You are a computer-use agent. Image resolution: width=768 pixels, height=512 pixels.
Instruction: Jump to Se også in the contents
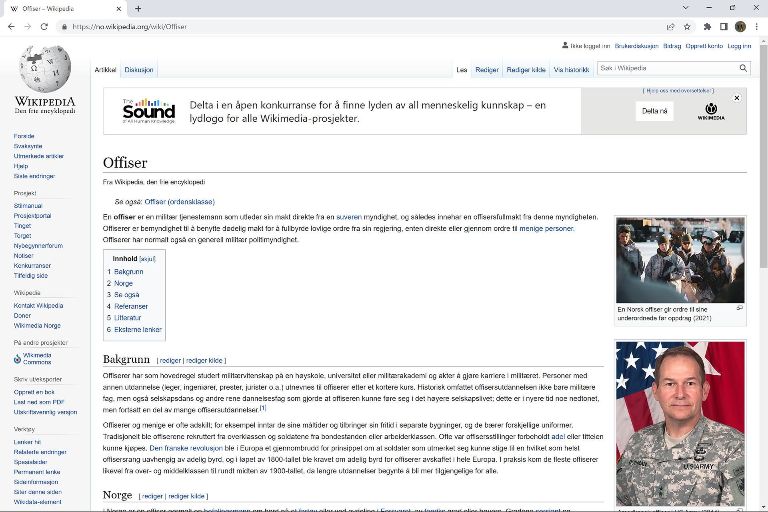(127, 295)
